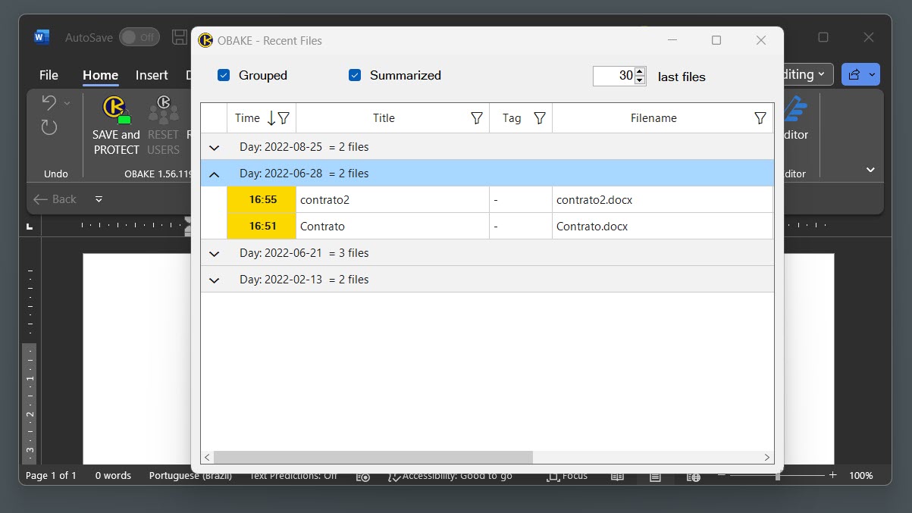This screenshot has width=912, height=513.
Task: Click the zoom in plus button
Action: tap(832, 476)
